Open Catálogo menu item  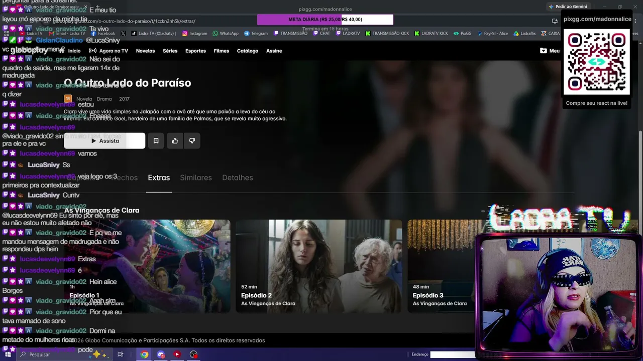point(248,51)
